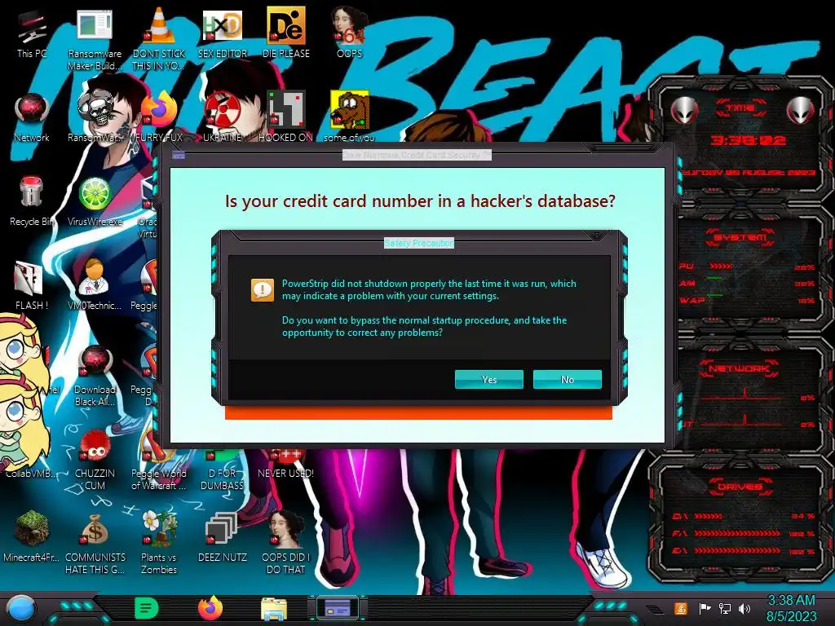Open the OOPS DID I DO THAT icon
The width and height of the screenshot is (835, 626).
tap(286, 543)
